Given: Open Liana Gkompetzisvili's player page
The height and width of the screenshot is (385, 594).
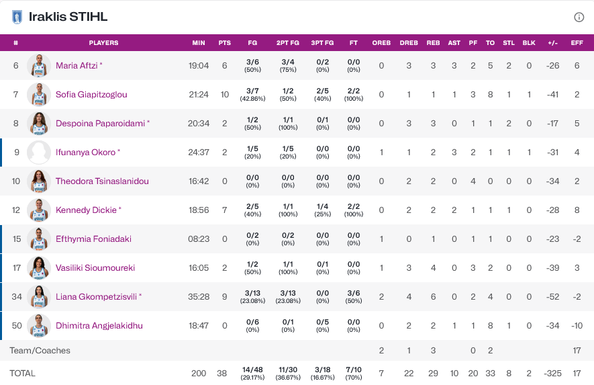Looking at the screenshot, I should (x=97, y=297).
